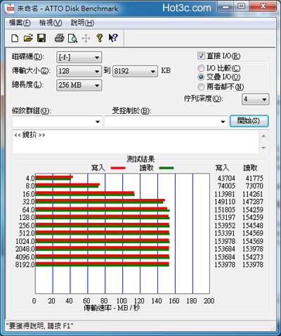Viewport: 281px width, 336px height.
Task: Click the write value 74005
Action: (x=226, y=186)
